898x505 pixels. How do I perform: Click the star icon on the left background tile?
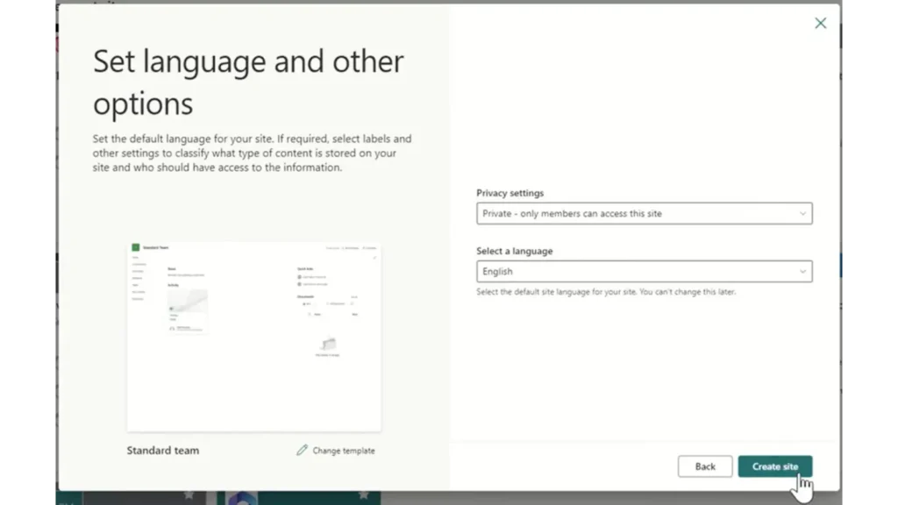click(189, 496)
